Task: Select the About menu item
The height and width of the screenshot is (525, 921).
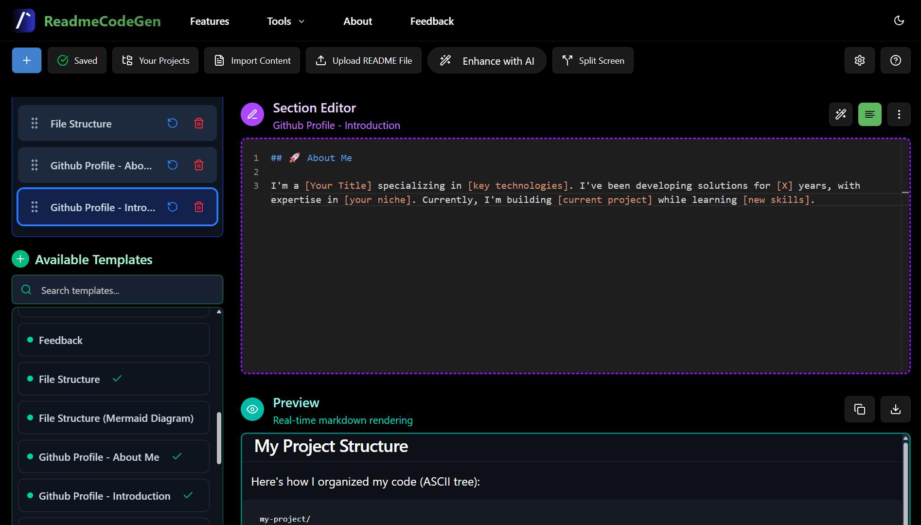Action: [x=357, y=21]
